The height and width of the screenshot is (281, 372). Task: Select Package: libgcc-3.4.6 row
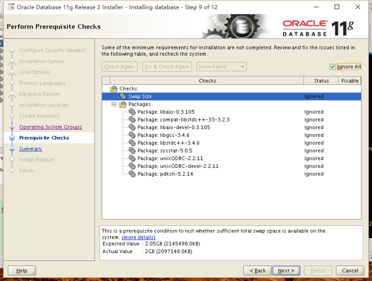[x=231, y=135]
